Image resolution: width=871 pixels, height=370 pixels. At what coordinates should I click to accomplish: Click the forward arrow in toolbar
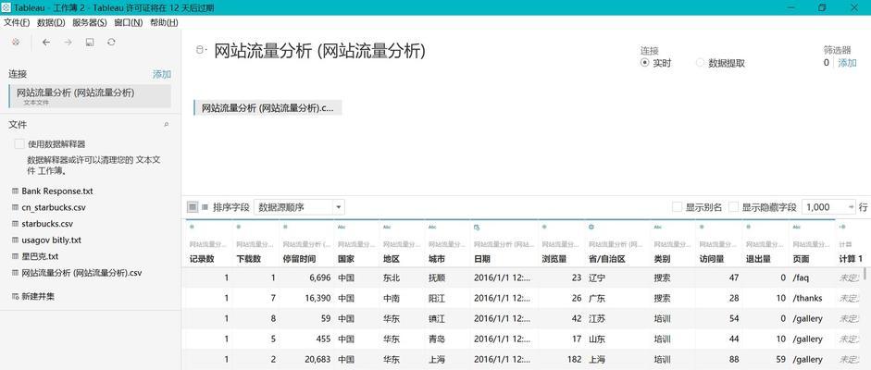68,43
